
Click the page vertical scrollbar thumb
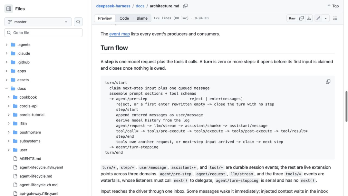(346, 106)
